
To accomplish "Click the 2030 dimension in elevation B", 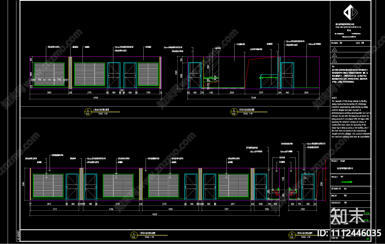I will pos(232,92).
